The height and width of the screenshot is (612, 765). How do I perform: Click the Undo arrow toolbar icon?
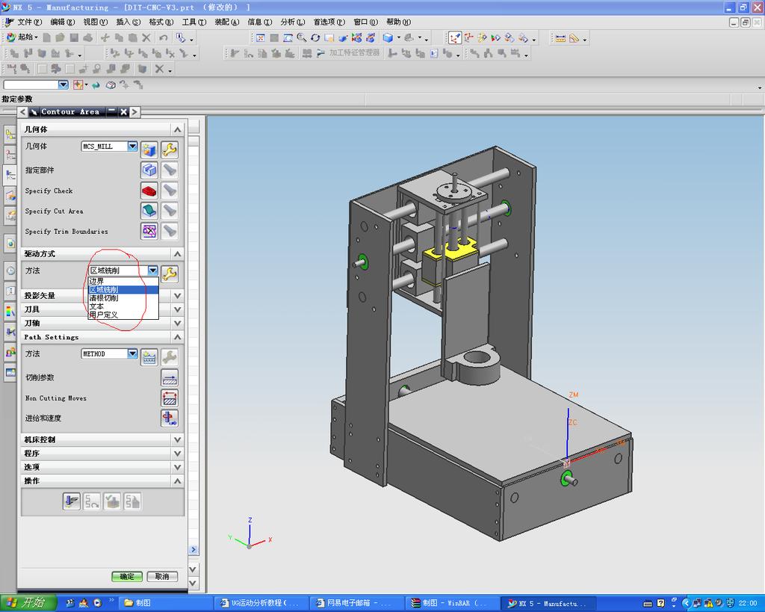tap(163, 37)
